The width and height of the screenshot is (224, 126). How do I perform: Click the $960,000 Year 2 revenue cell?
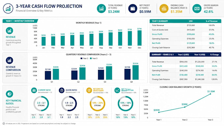tap(183, 62)
